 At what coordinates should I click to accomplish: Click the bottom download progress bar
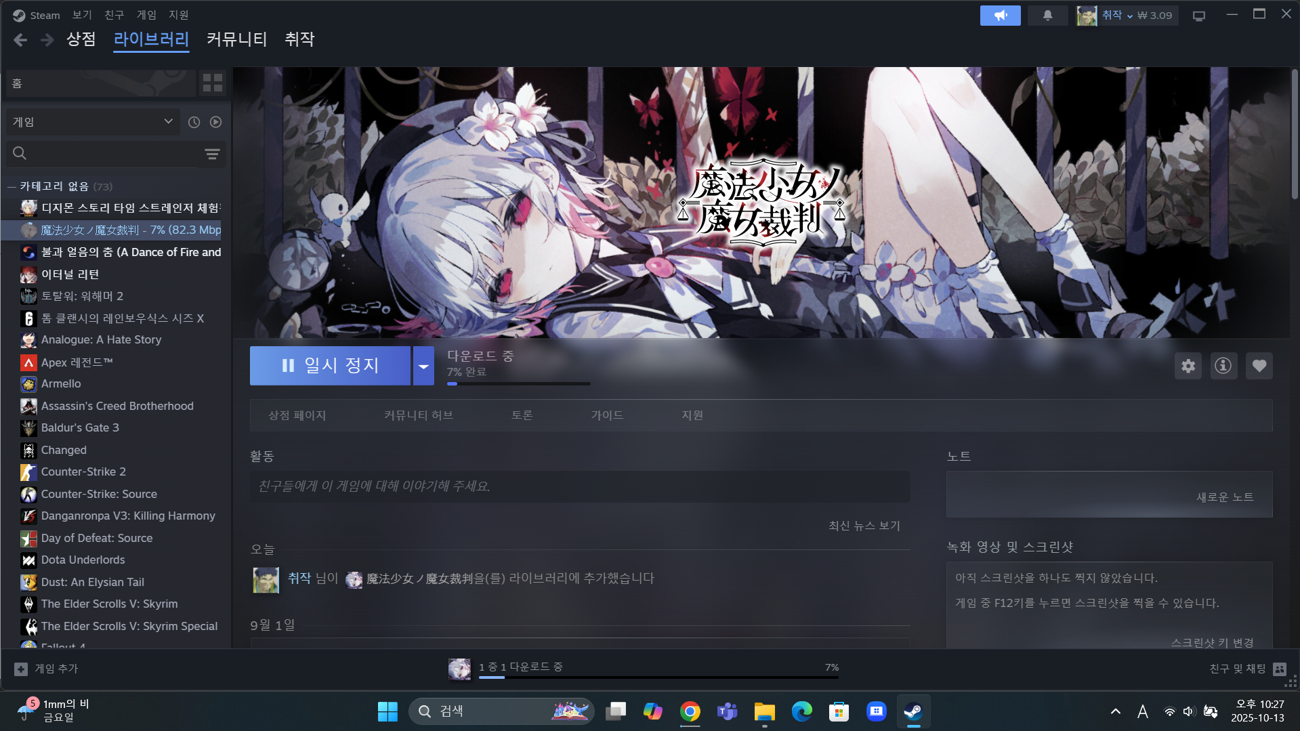tap(657, 676)
